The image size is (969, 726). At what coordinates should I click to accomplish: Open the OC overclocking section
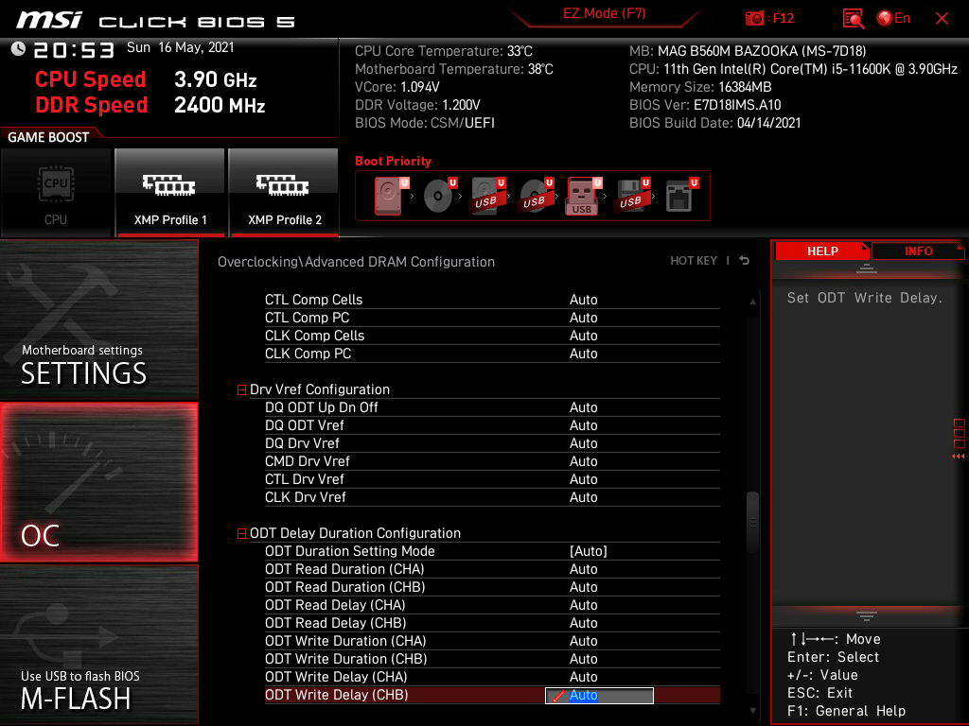pyautogui.click(x=98, y=482)
